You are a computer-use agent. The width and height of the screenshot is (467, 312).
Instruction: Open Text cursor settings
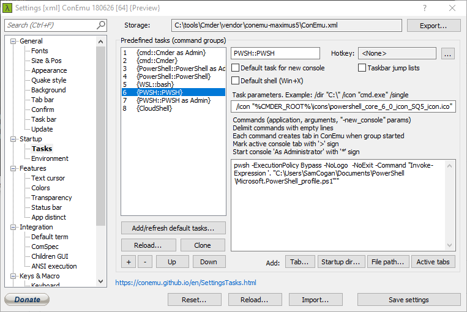pyautogui.click(x=48, y=178)
